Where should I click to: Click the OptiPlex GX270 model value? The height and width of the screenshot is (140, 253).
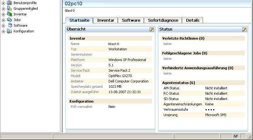tap(120, 76)
